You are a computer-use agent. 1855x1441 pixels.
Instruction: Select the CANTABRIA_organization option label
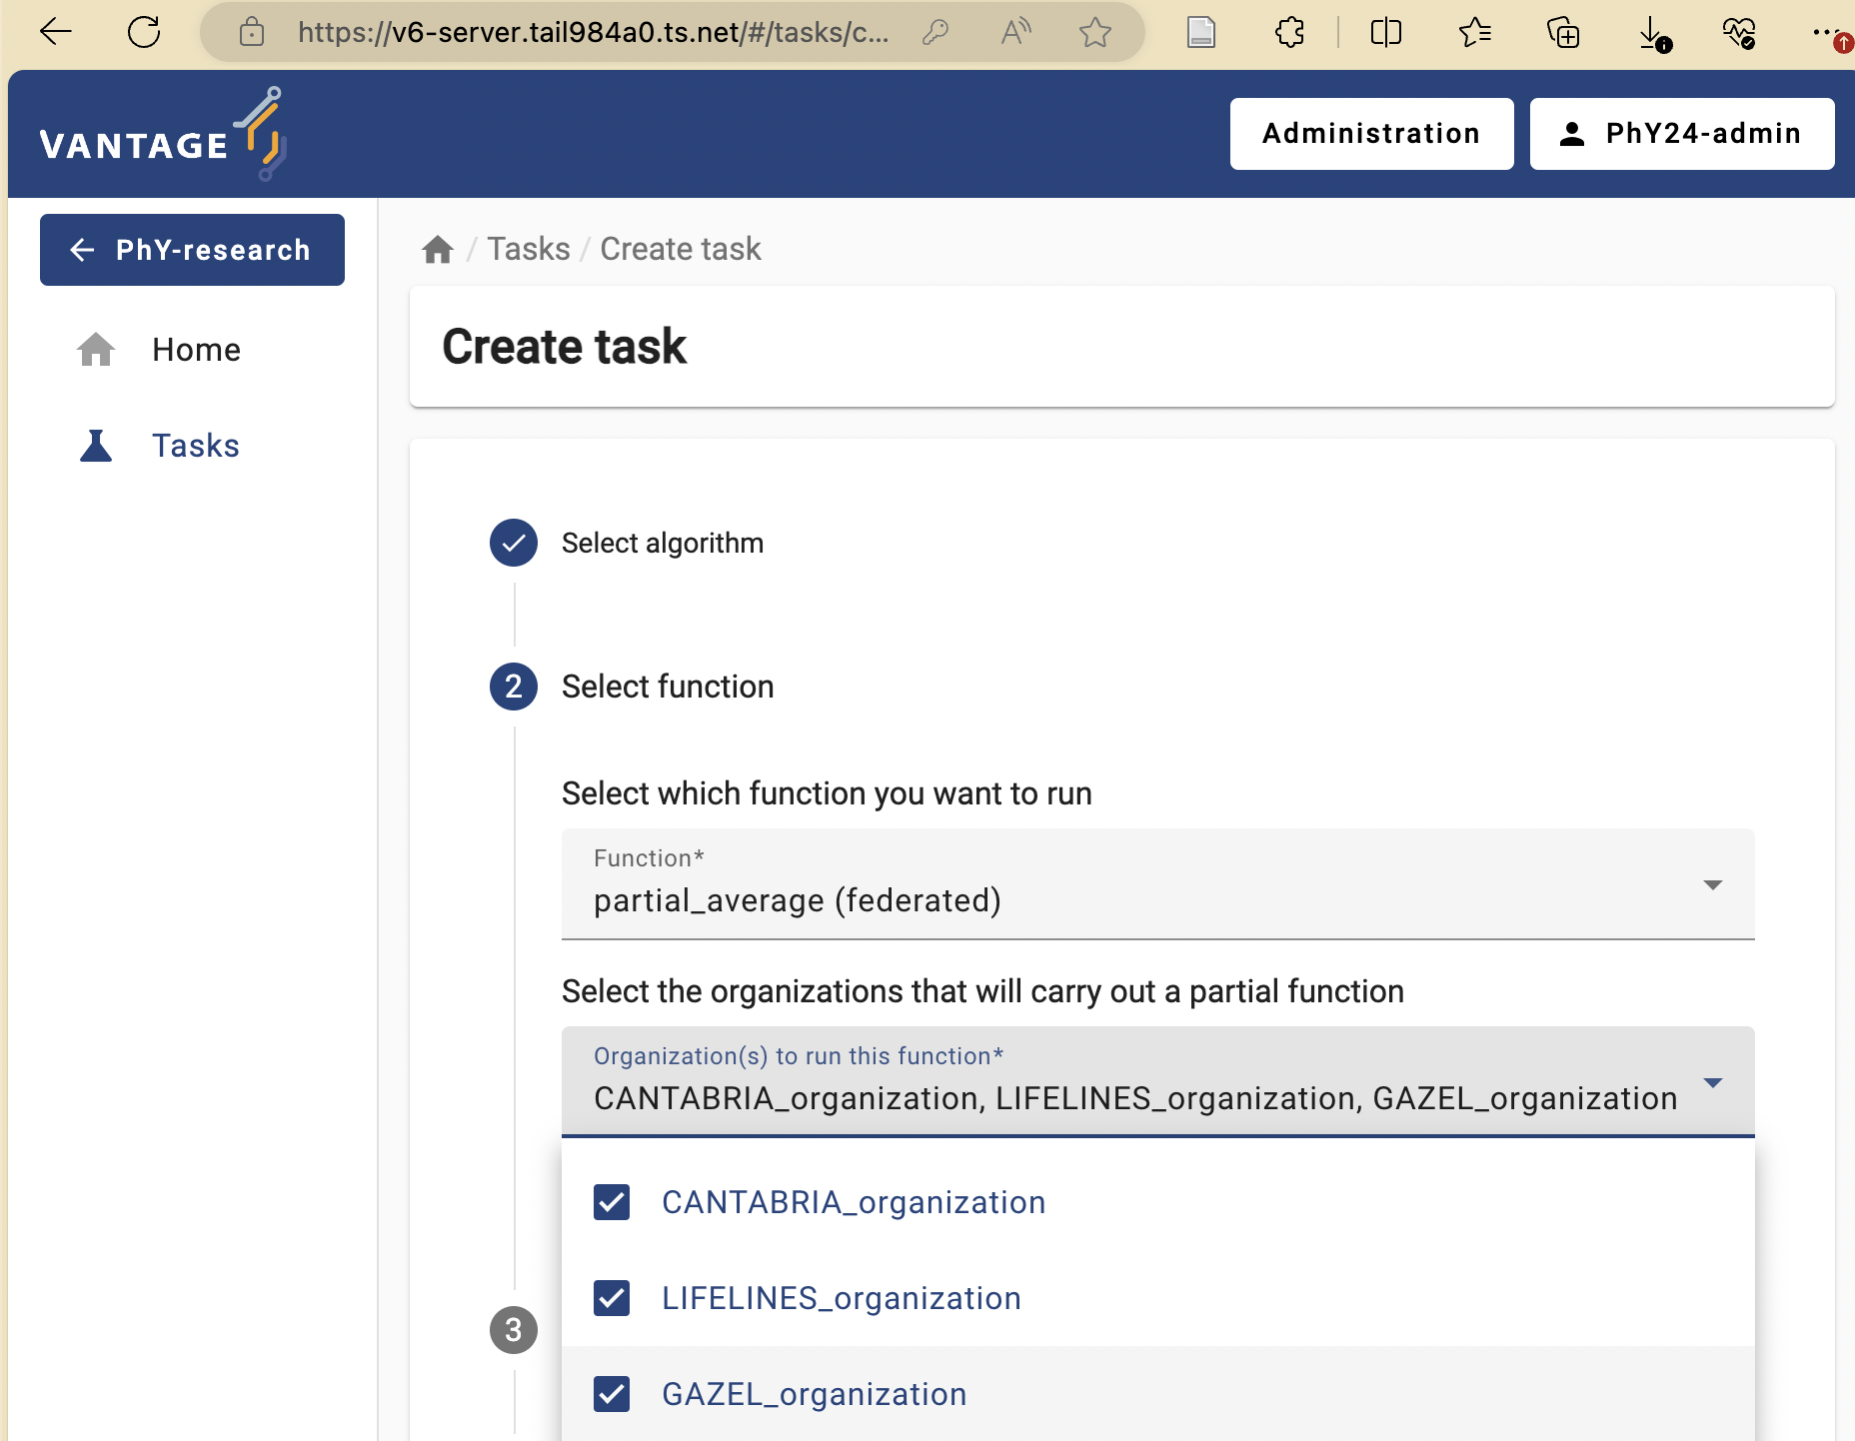pyautogui.click(x=854, y=1202)
